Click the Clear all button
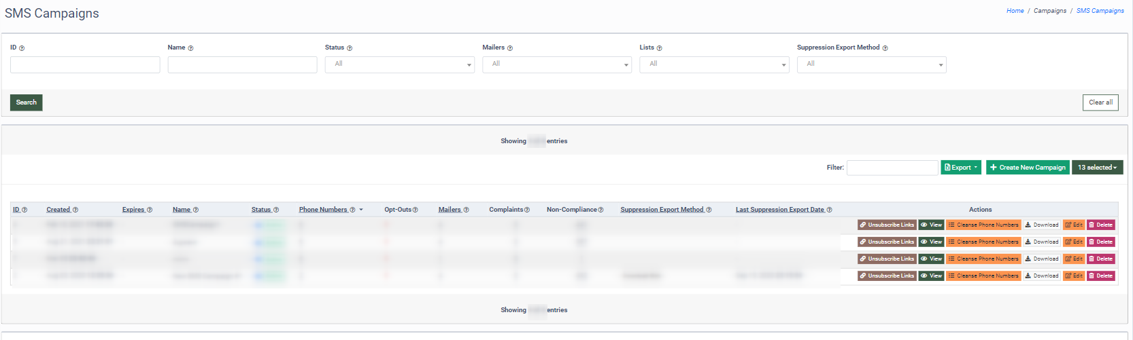Viewport: 1133px width, 340px height. pos(1100,102)
